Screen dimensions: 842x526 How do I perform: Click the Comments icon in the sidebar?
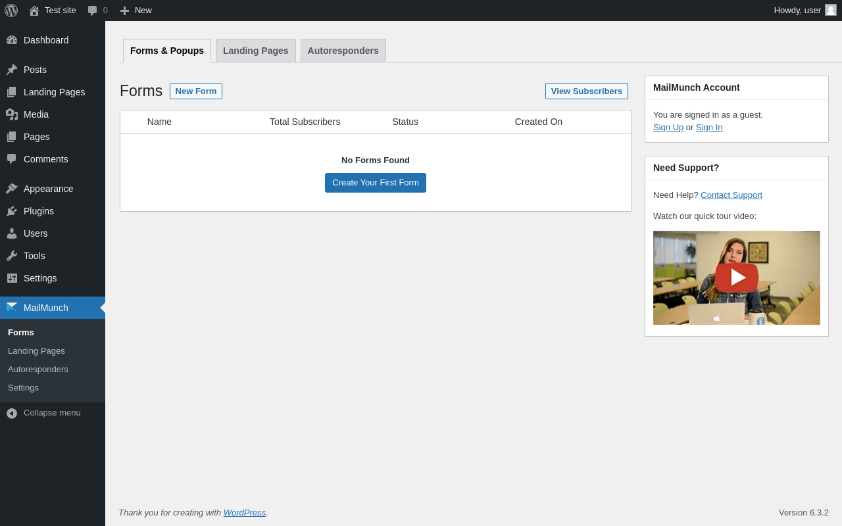pyautogui.click(x=12, y=159)
